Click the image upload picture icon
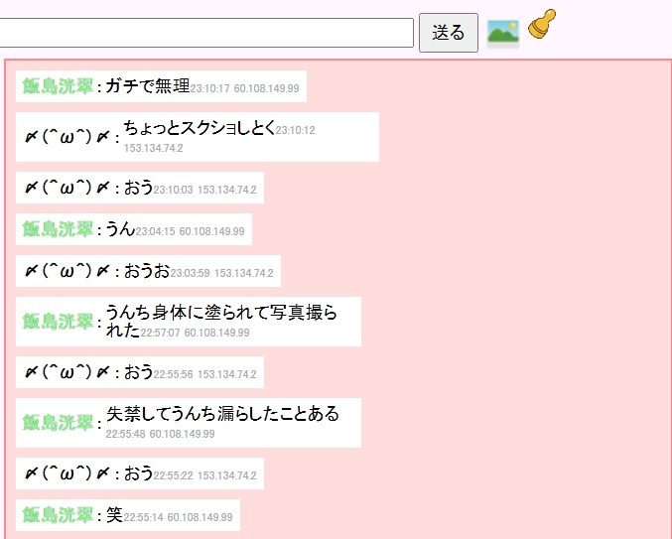The height and width of the screenshot is (539, 672). click(503, 32)
